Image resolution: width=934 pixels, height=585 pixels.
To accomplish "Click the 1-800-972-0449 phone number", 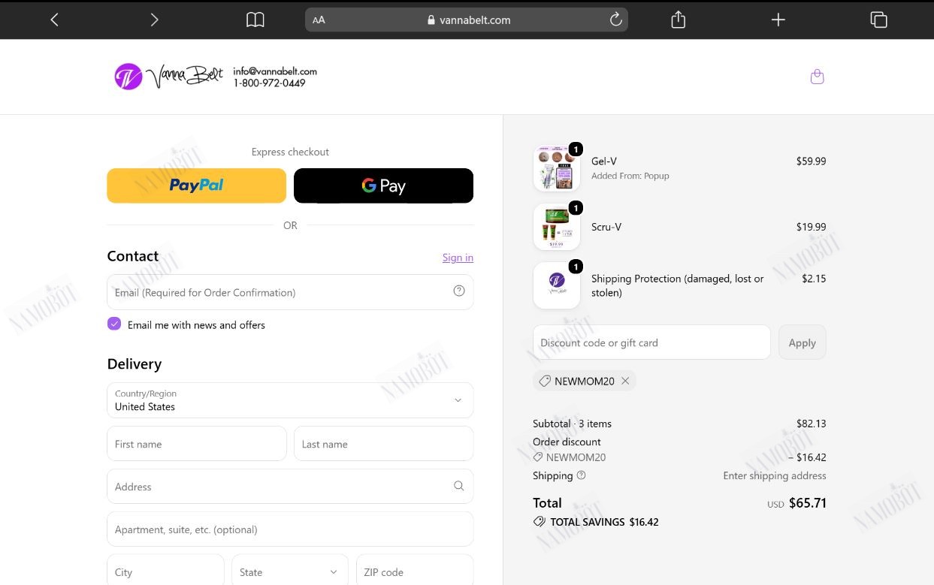I will (269, 83).
